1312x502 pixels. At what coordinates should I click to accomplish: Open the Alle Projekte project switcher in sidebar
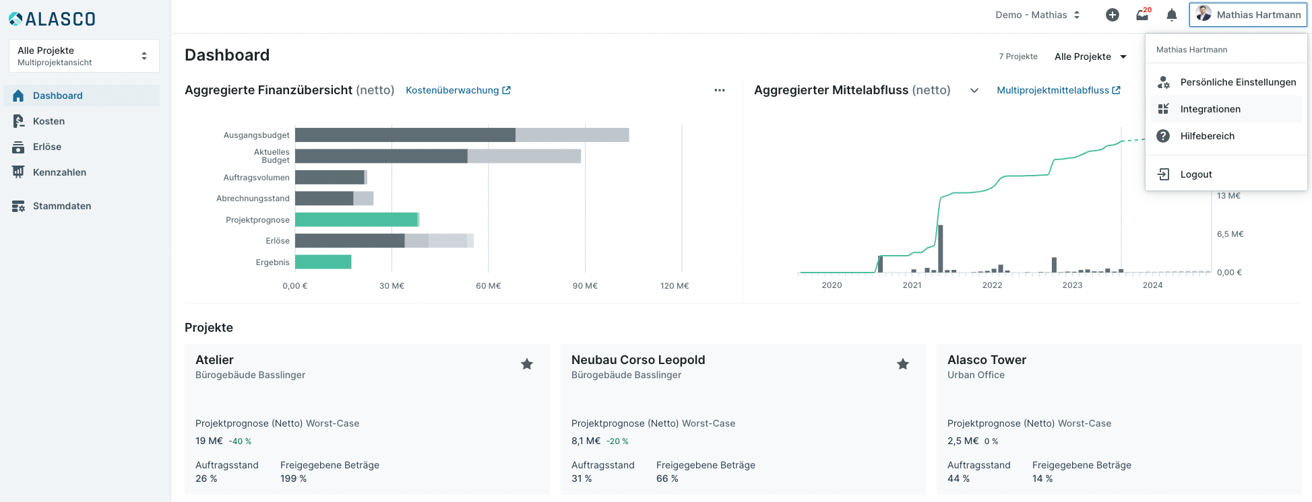[x=84, y=56]
